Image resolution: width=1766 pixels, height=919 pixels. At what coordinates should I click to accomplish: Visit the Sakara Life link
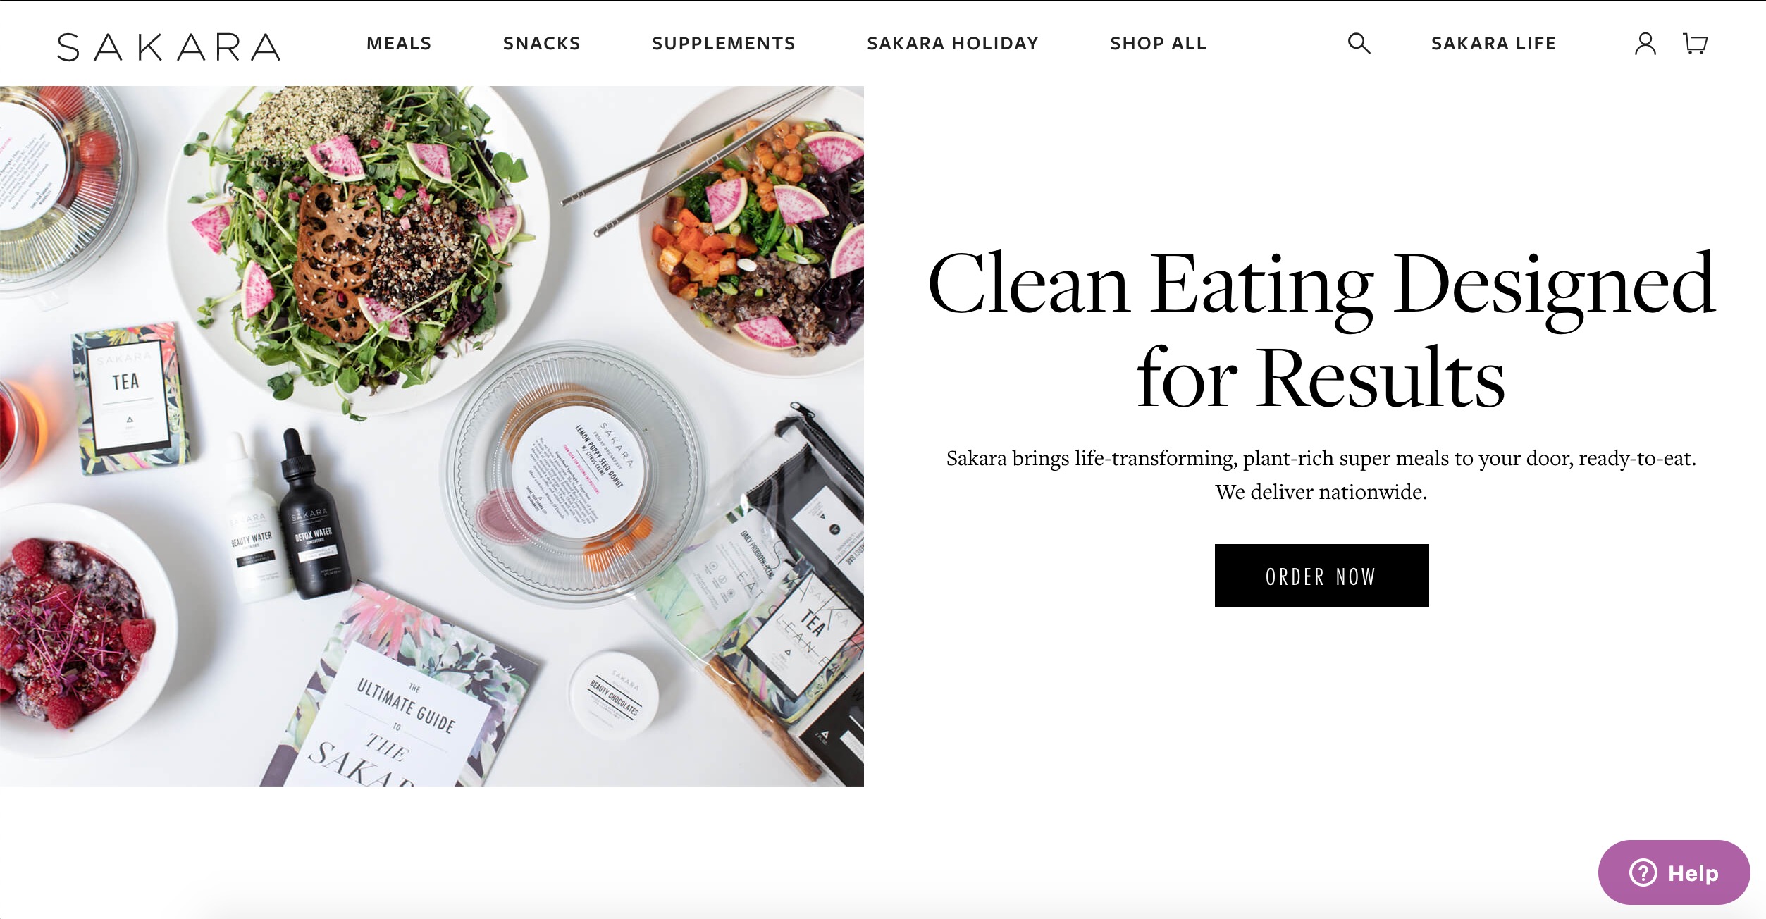(x=1493, y=44)
